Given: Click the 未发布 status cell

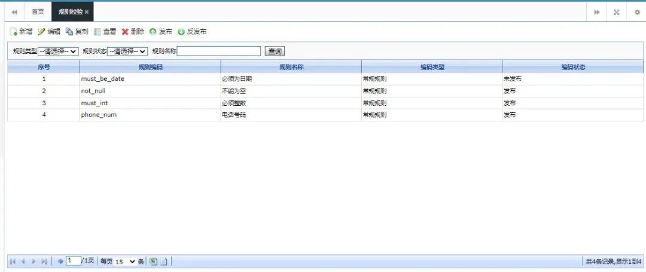Looking at the screenshot, I should coord(573,79).
